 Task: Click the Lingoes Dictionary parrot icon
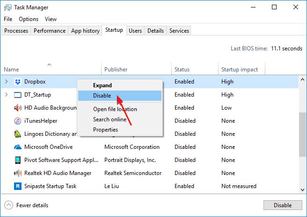click(18, 134)
